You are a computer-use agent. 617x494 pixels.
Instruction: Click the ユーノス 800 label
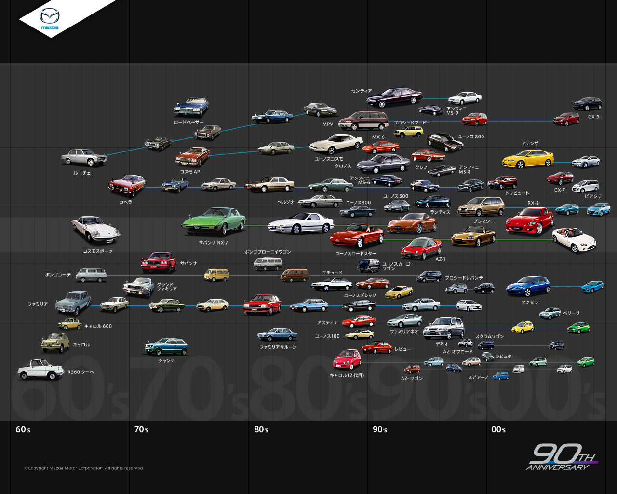point(471,137)
